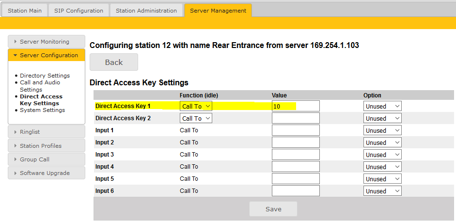Viewport: 456px width, 221px height.
Task: Expand the Server Monitoring section
Action: 46,42
